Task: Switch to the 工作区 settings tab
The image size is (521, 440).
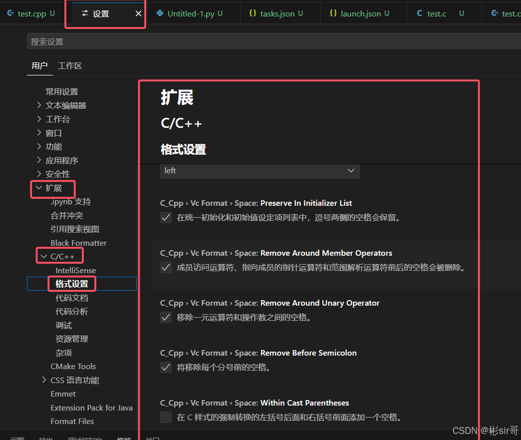Action: (x=70, y=66)
